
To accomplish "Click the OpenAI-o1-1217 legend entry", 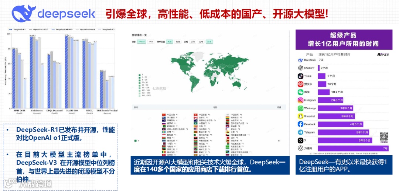I will tap(38, 29).
